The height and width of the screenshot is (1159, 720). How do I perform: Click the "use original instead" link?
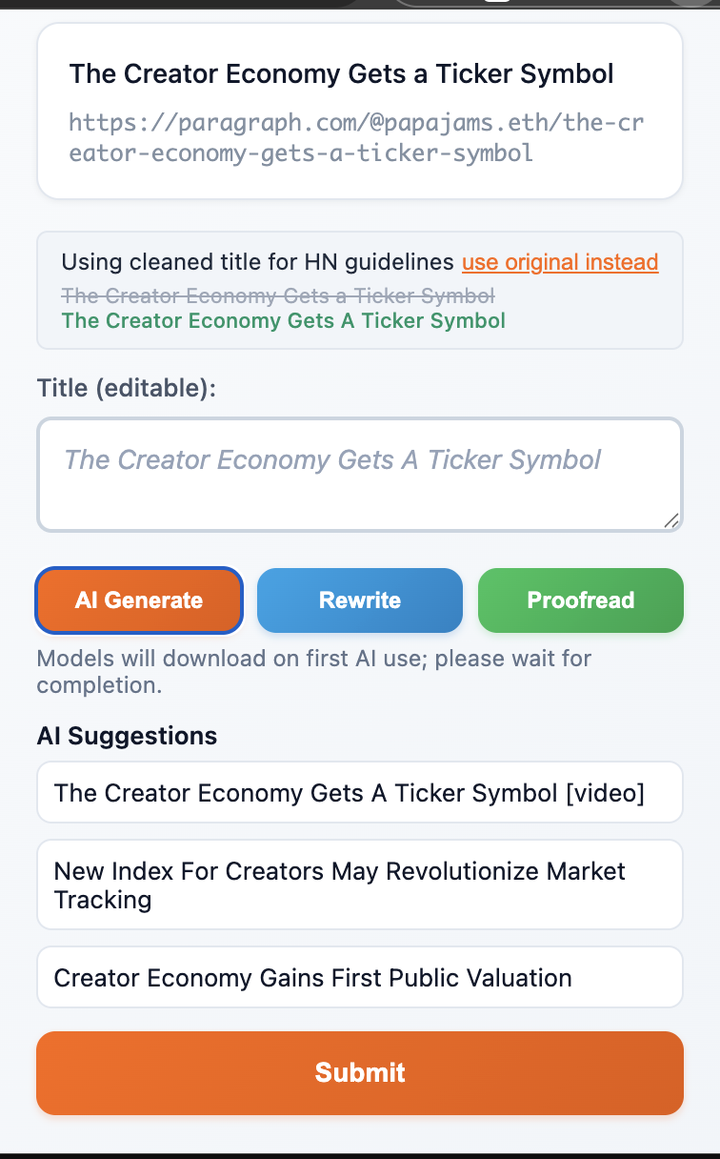(560, 262)
